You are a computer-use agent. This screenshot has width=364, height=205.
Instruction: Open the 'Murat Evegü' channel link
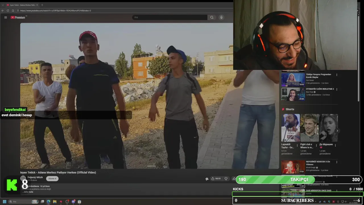pyautogui.click(x=311, y=167)
